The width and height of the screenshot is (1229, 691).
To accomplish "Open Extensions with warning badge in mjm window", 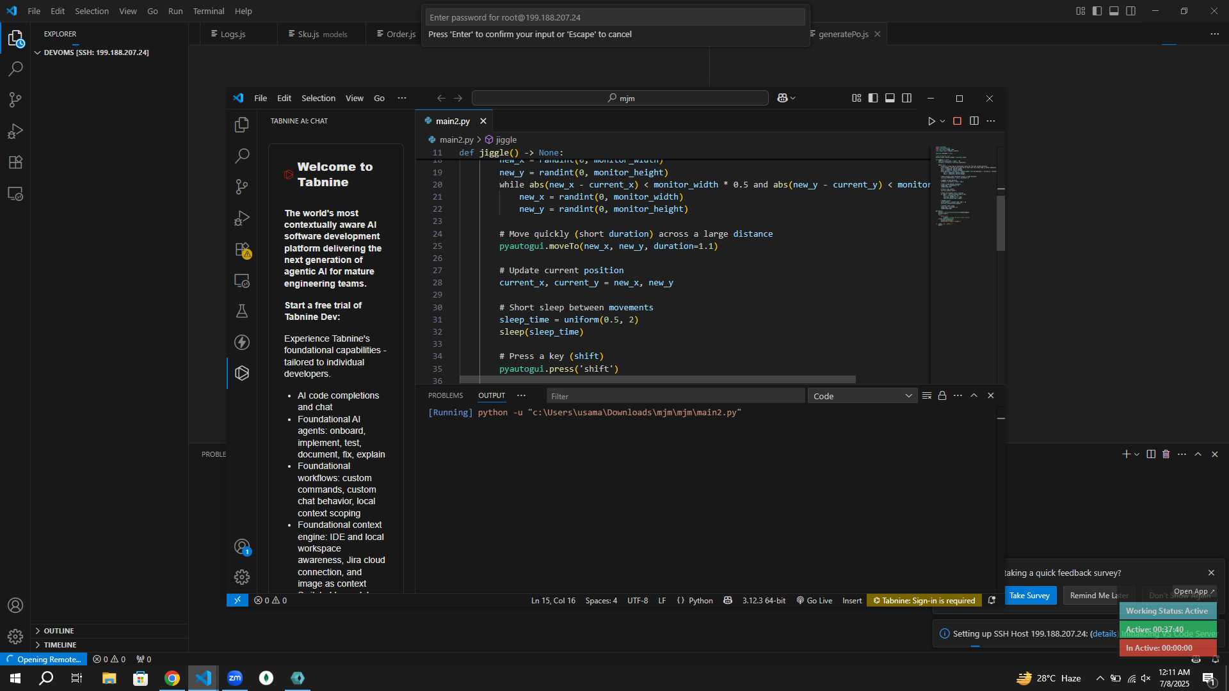I will 242,250.
